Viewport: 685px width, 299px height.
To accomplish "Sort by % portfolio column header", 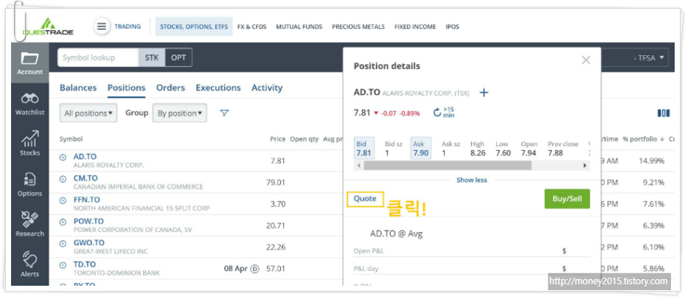I will pos(644,138).
